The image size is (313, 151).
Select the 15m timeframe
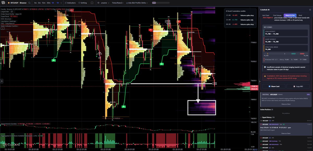[x=44, y=3]
